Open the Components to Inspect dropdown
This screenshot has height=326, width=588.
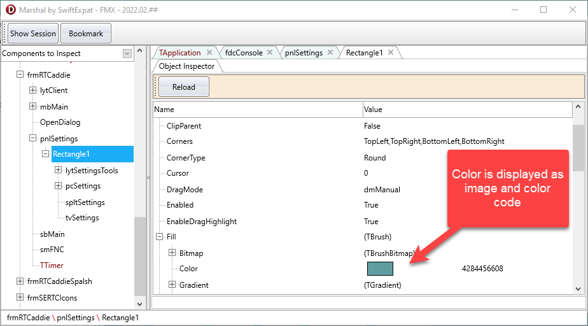[x=127, y=53]
